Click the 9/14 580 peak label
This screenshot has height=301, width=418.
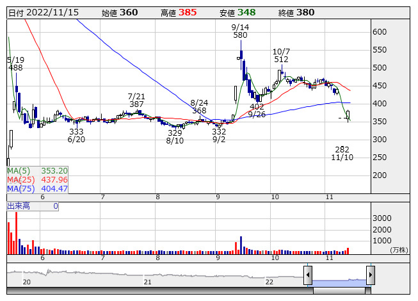(x=240, y=31)
